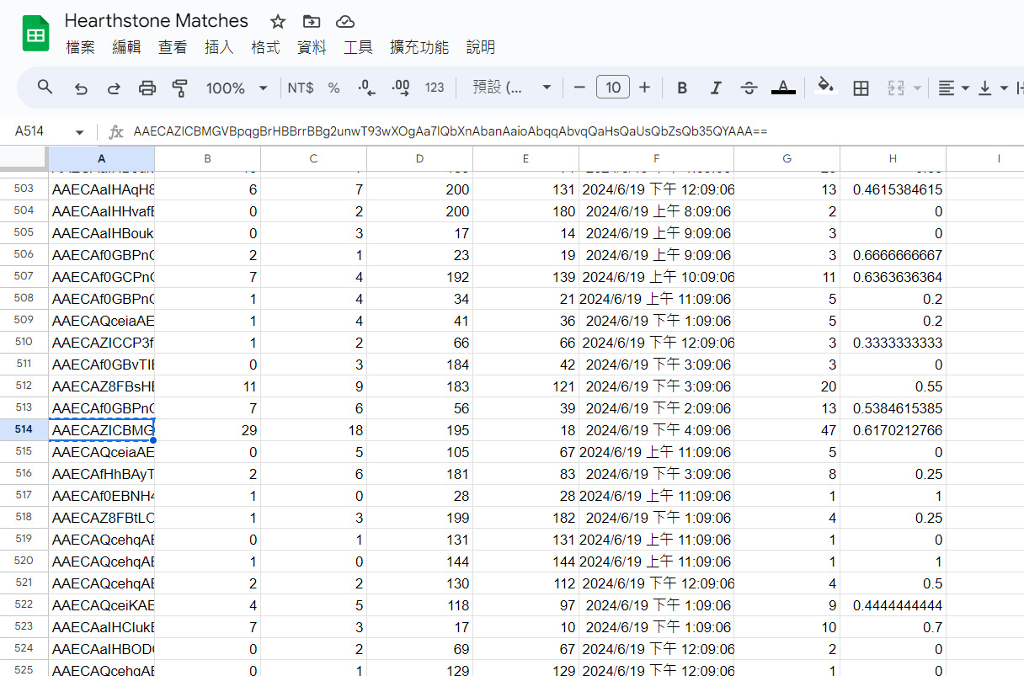Select the paint format roller tool
Image resolution: width=1024 pixels, height=676 pixels.
[179, 88]
